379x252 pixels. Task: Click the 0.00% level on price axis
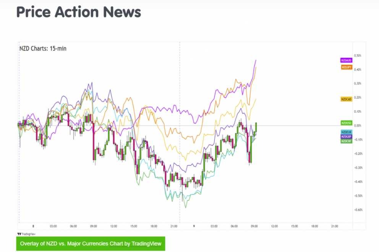coord(358,125)
